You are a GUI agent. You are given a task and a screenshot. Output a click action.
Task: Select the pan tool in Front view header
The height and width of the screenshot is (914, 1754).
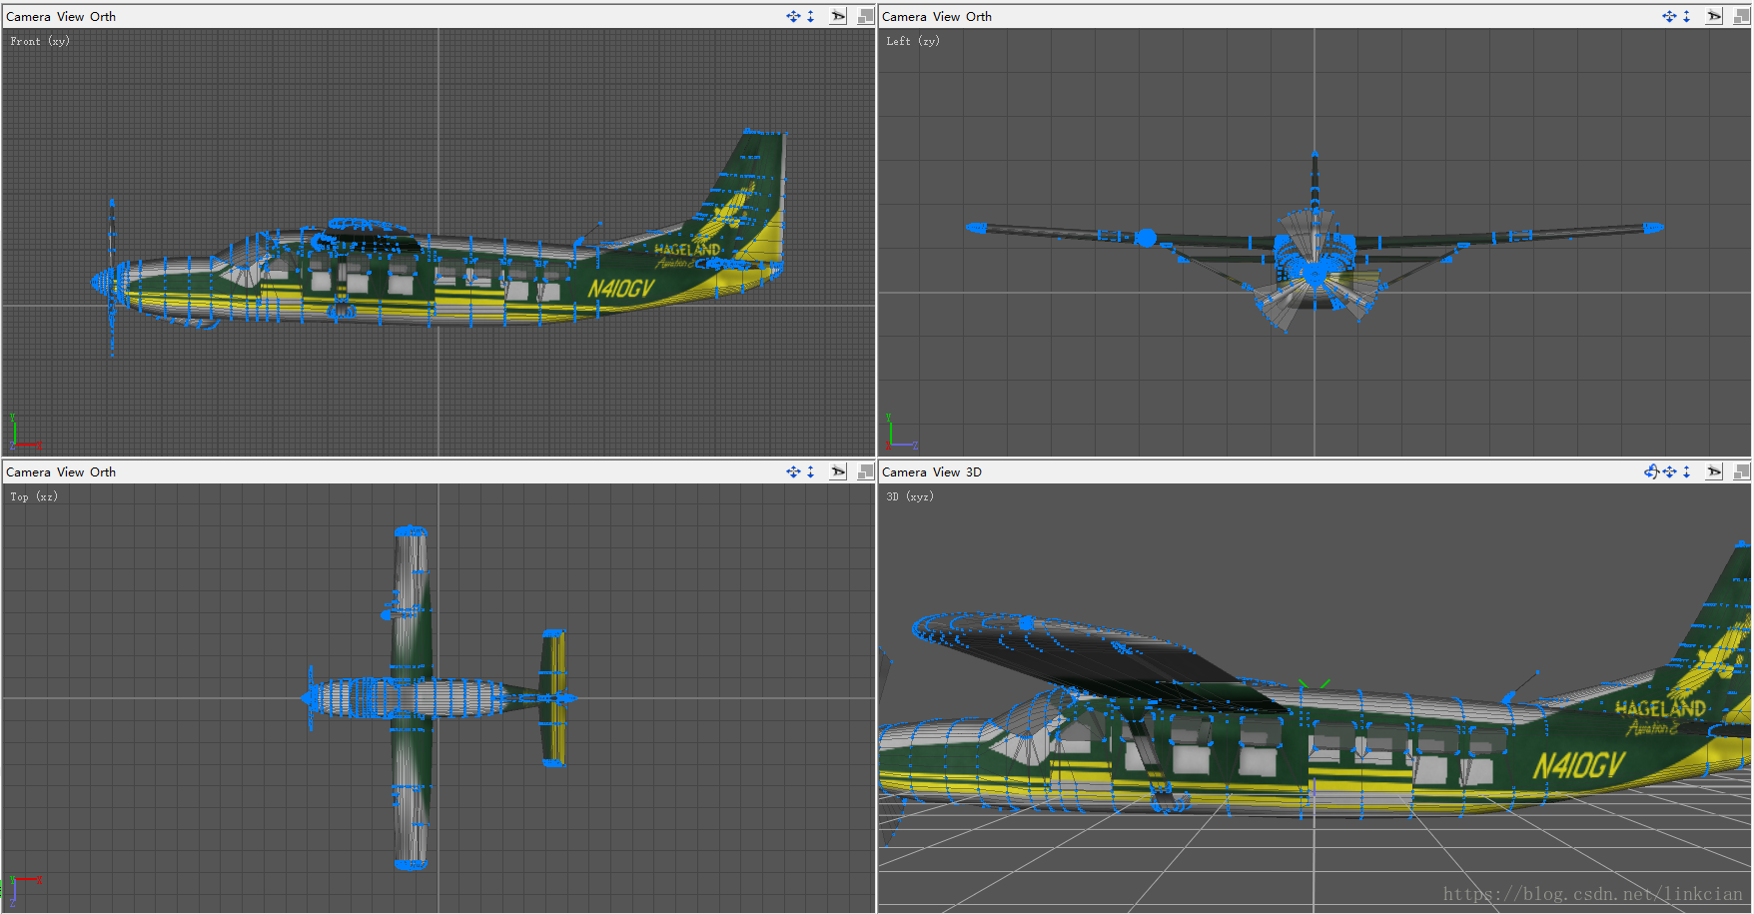coord(793,16)
